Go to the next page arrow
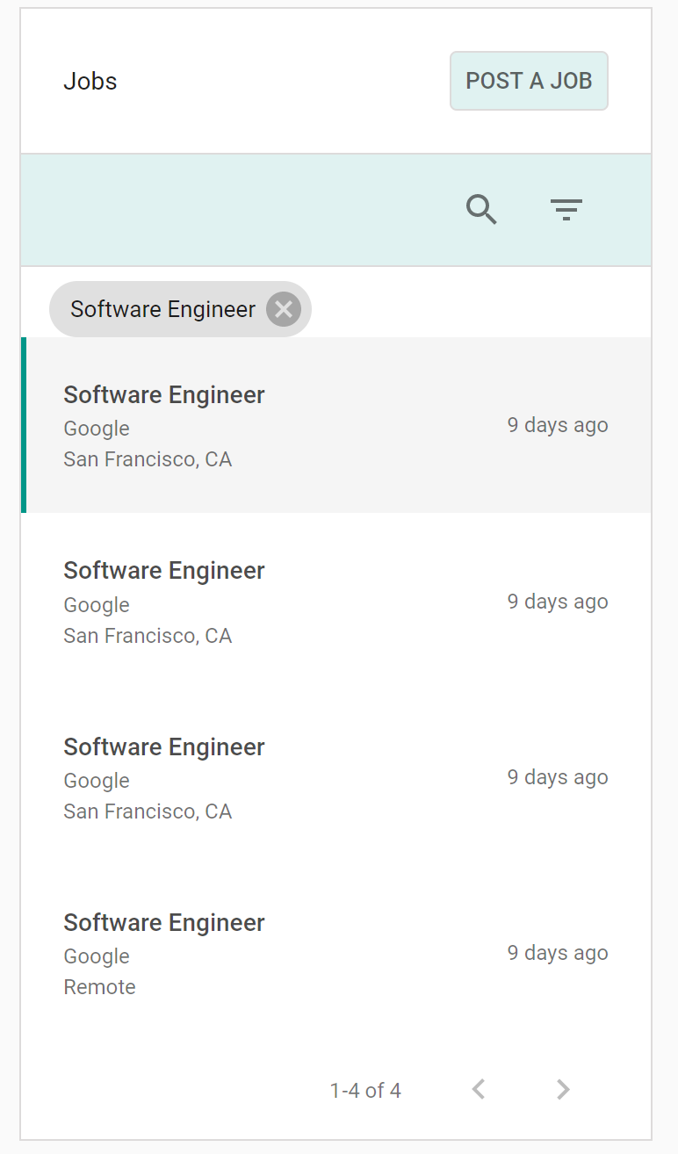 click(x=563, y=1090)
